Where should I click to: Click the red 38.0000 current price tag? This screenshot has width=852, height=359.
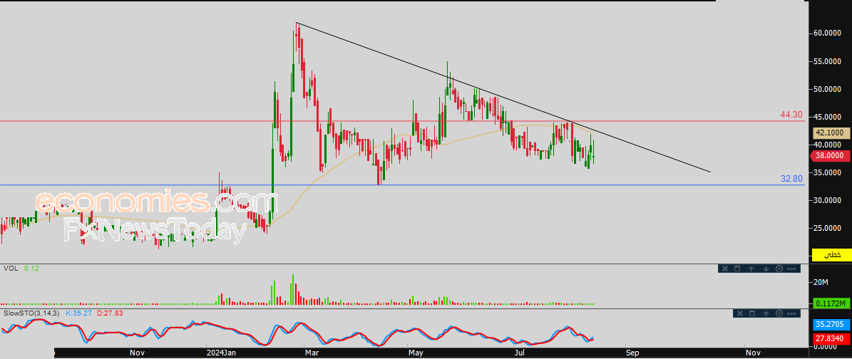coord(830,155)
